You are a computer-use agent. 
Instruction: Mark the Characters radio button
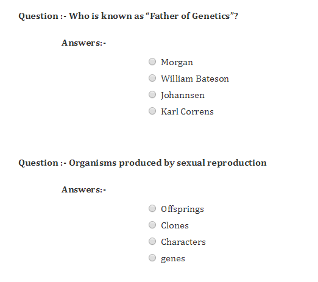(x=152, y=241)
